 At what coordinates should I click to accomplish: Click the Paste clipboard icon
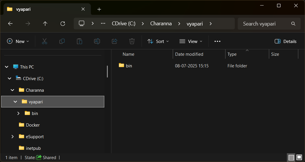tap(79, 41)
